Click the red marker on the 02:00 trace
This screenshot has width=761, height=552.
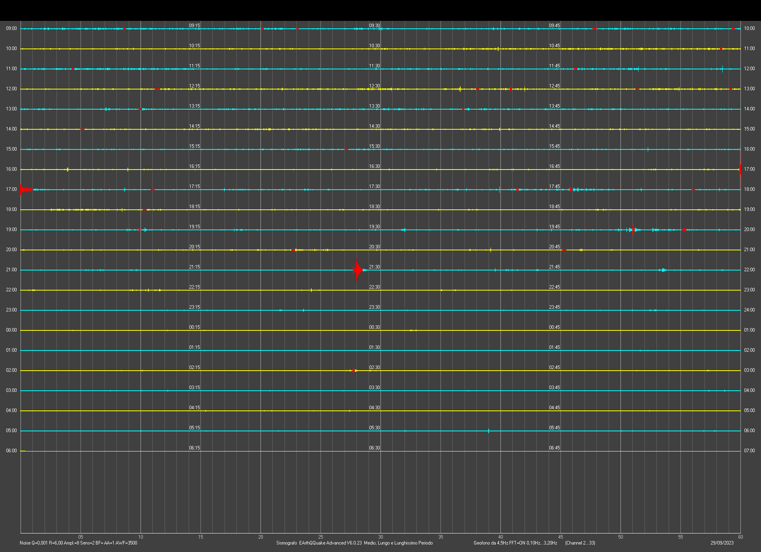click(x=354, y=371)
